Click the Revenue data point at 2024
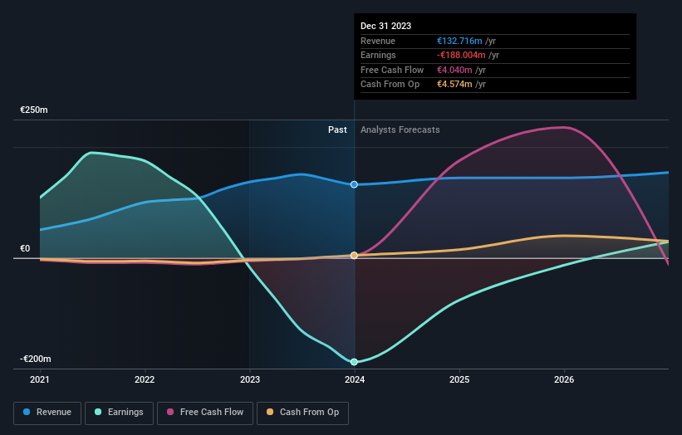682x435 pixels. [x=354, y=184]
